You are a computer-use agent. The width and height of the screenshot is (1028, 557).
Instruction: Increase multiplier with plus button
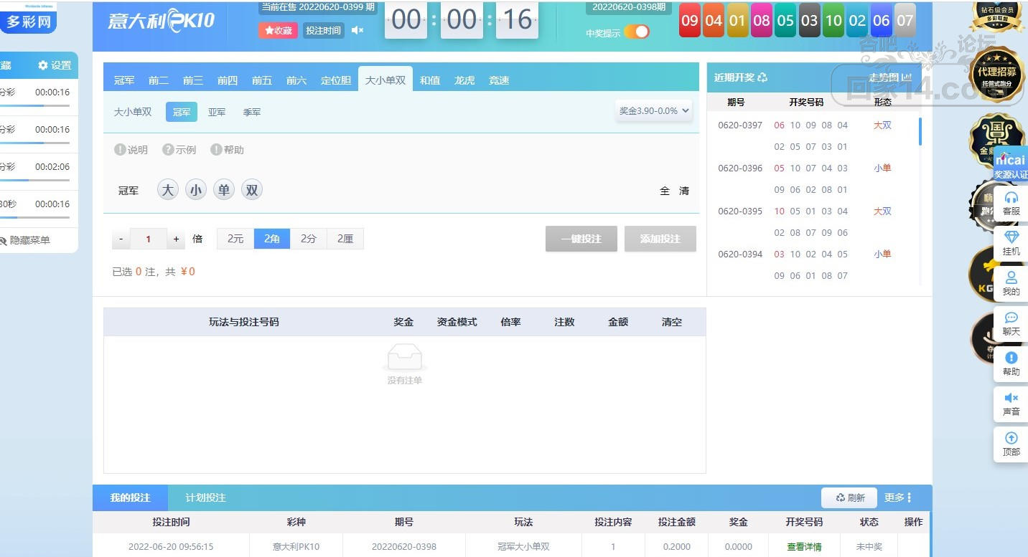point(176,239)
